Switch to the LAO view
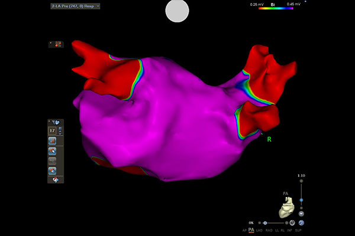The image size is (355, 236). coord(260,230)
